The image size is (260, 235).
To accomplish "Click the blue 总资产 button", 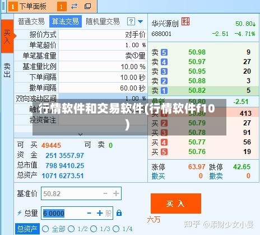I will [27, 229].
